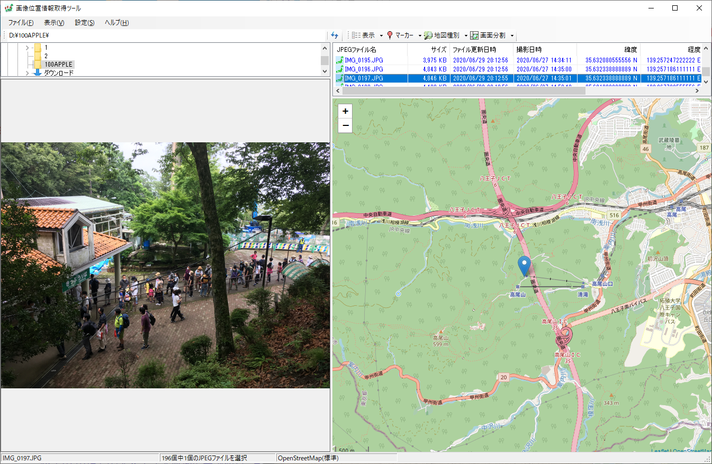The width and height of the screenshot is (712, 464).
Task: Sort by 経度 column header
Action: [x=672, y=49]
